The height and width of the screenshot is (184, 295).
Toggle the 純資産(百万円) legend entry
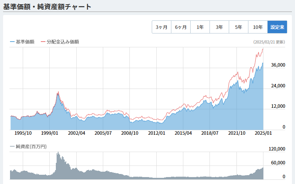point(28,146)
